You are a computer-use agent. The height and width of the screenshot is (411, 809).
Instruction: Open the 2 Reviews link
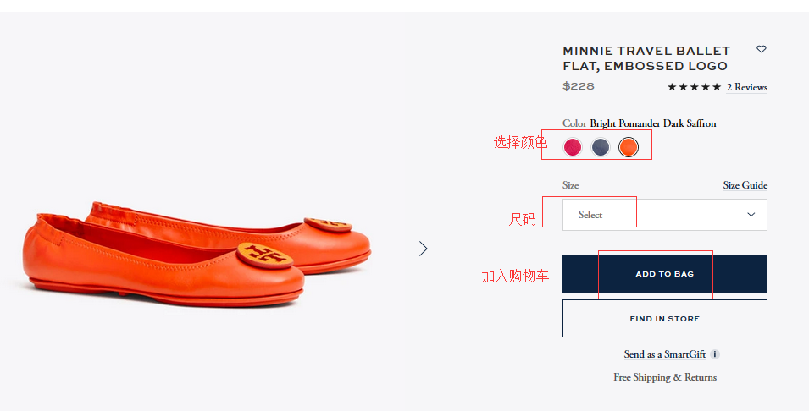pyautogui.click(x=746, y=87)
